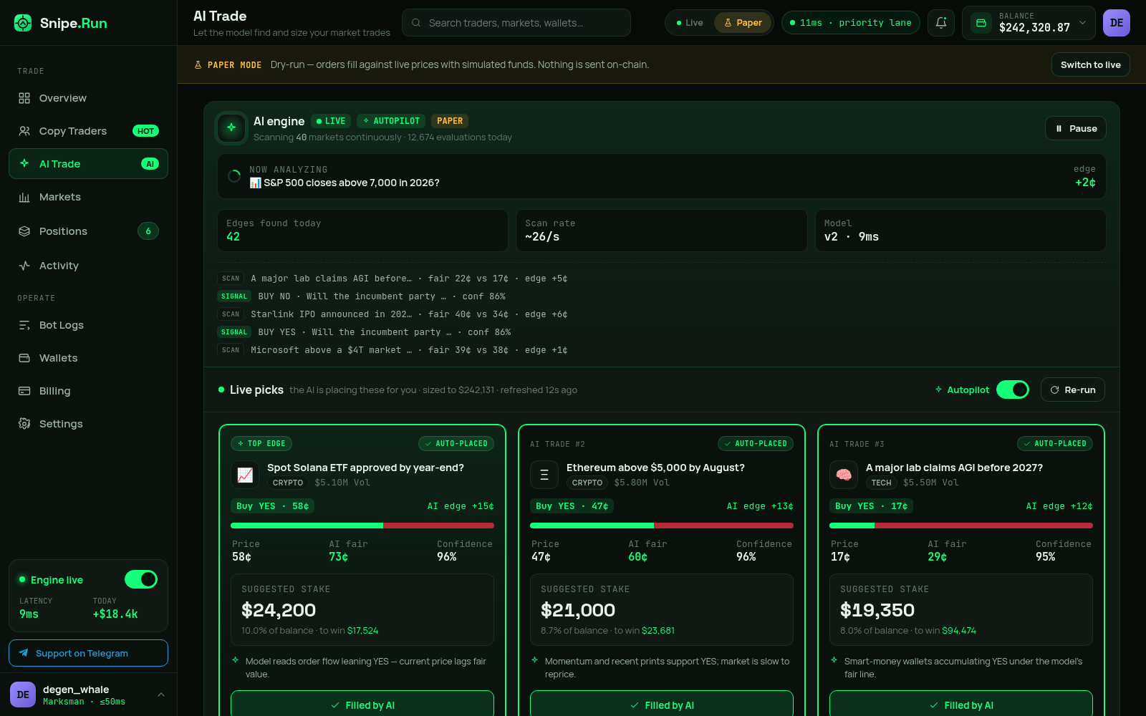The image size is (1146, 716).
Task: Click Filled by AI on Solana card
Action: click(x=362, y=703)
